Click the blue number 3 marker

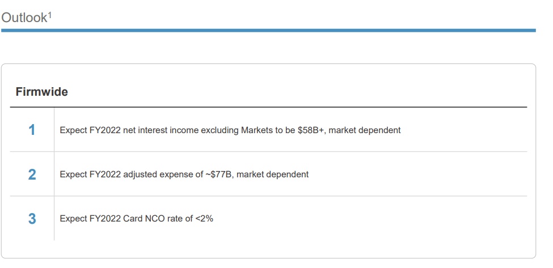[32, 219]
